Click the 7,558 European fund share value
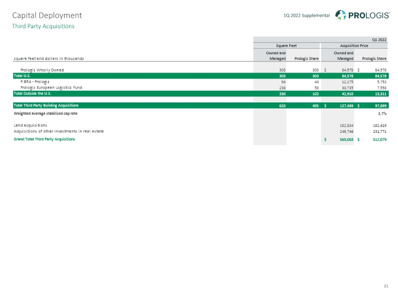The height and width of the screenshot is (299, 398). pyautogui.click(x=381, y=88)
